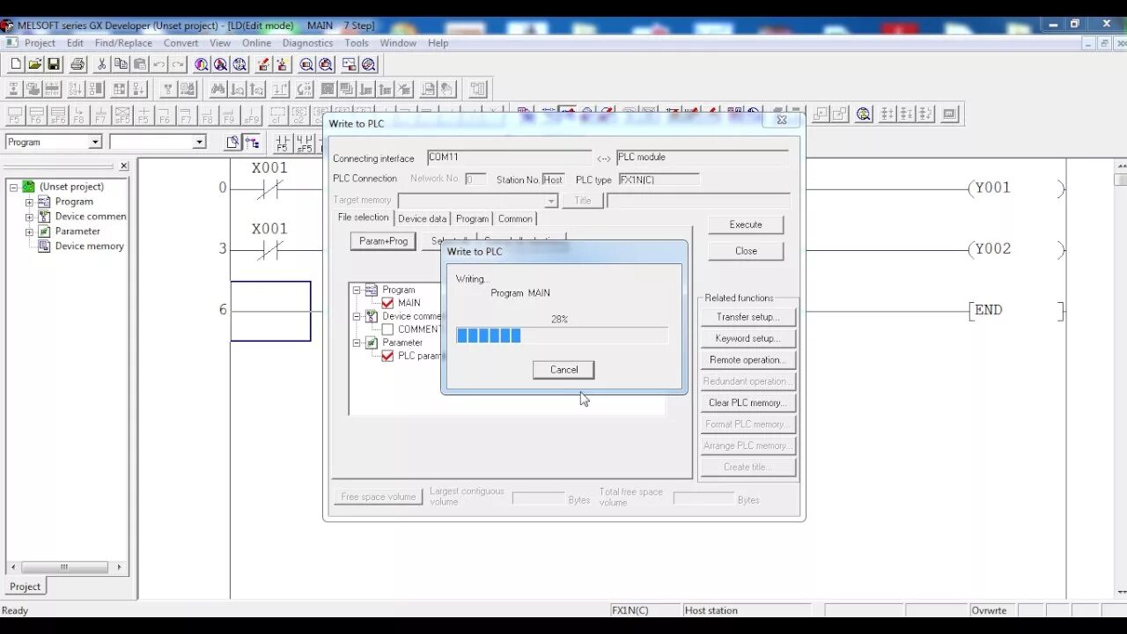Click the Print icon in the standard toolbar

point(77,63)
